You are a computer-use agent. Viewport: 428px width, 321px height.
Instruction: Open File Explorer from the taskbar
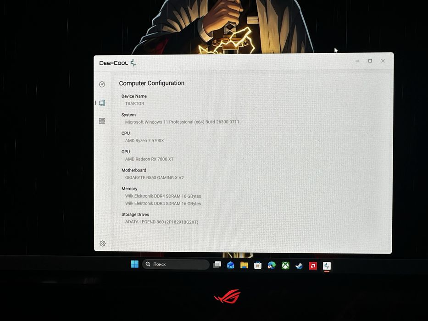[245, 265]
